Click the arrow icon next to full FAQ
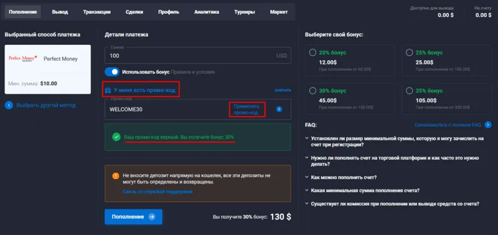The image size is (498, 235). [x=488, y=125]
